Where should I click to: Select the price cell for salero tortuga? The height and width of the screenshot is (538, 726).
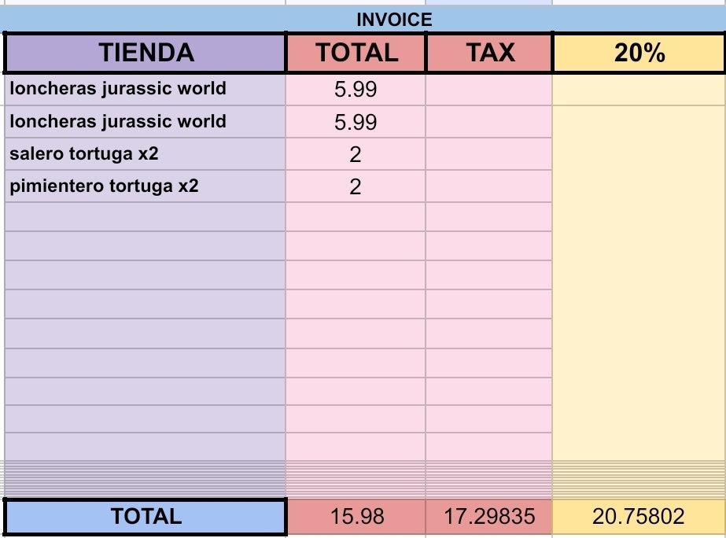tap(356, 155)
